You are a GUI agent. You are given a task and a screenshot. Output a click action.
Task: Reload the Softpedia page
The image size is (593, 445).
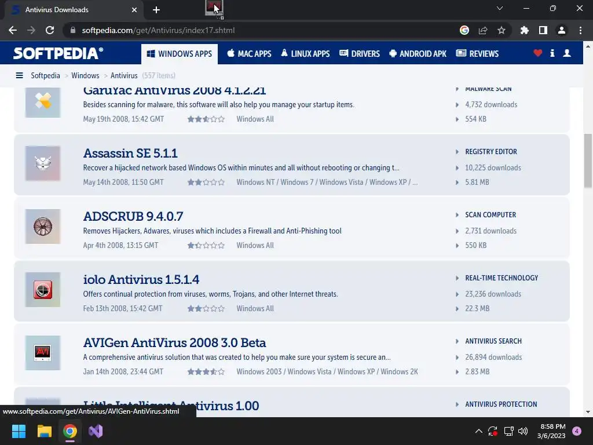[50, 30]
